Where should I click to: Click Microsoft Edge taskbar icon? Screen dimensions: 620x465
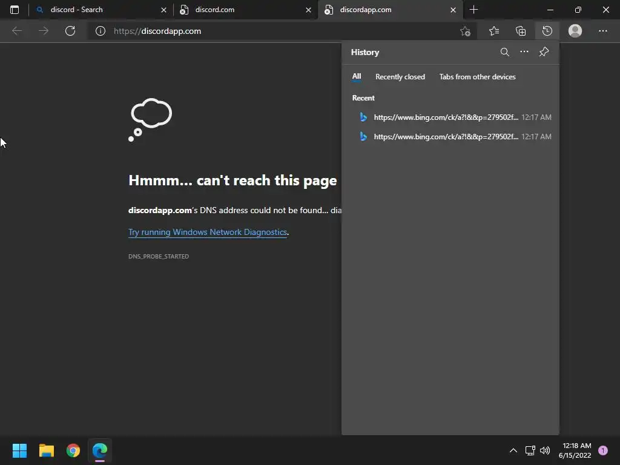100,450
